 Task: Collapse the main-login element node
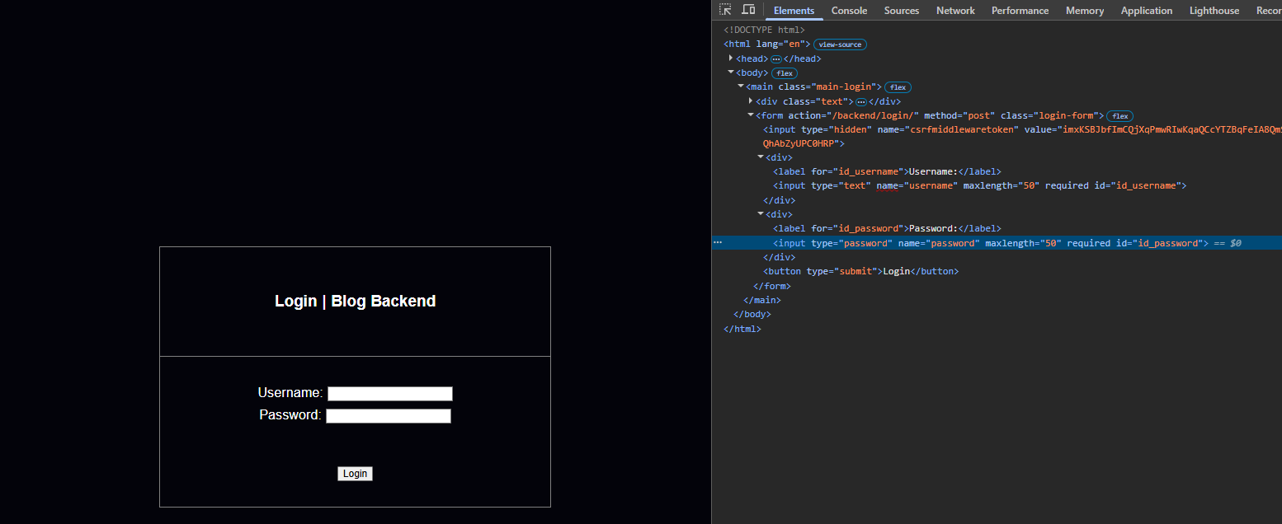click(x=741, y=87)
